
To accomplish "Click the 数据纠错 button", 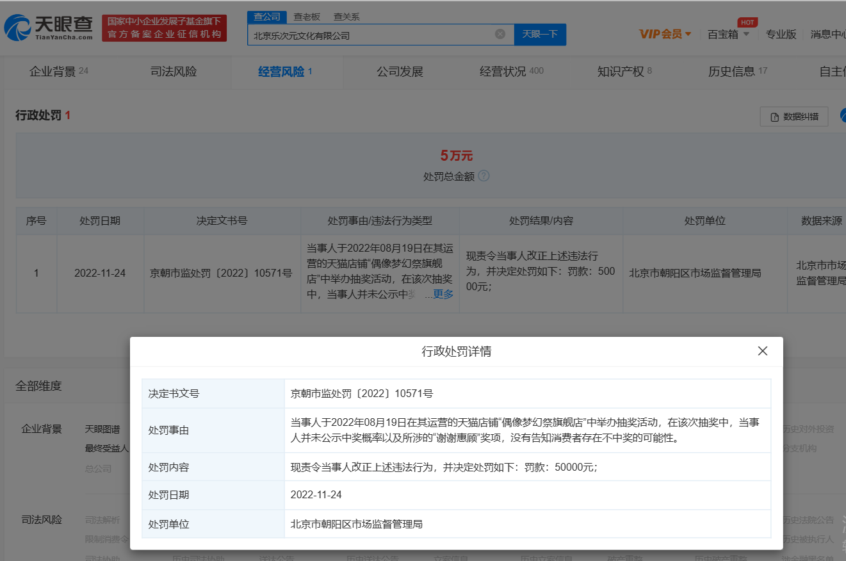I will [794, 117].
